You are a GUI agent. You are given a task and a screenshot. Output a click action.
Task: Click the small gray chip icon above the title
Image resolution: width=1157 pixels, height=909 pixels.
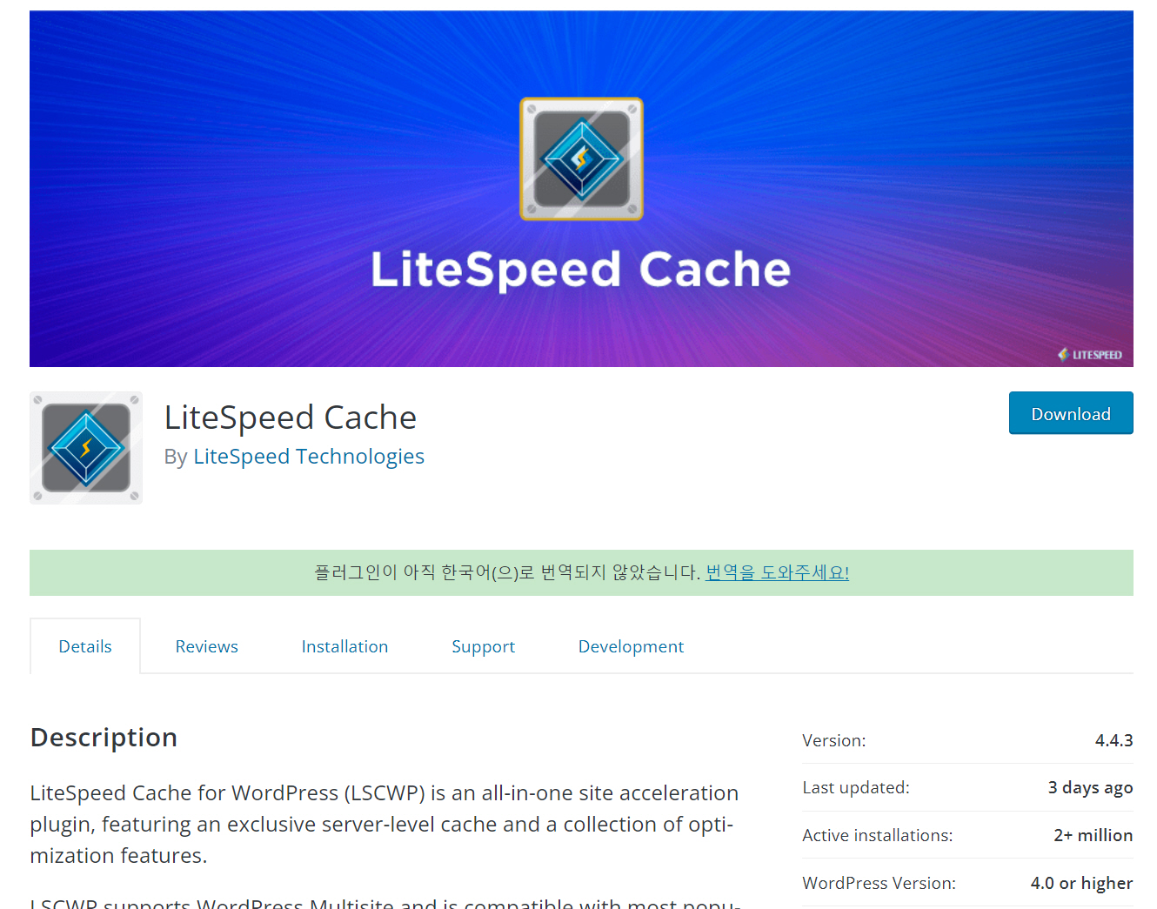581,159
